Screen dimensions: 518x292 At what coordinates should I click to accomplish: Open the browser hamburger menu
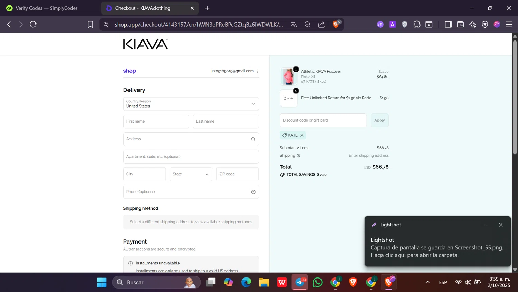[509, 24]
